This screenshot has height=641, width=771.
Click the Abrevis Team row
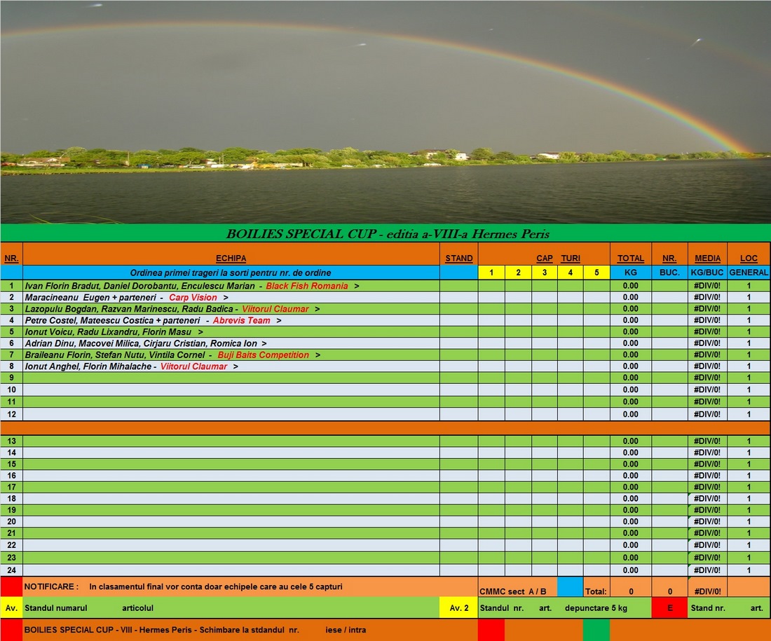(231, 320)
